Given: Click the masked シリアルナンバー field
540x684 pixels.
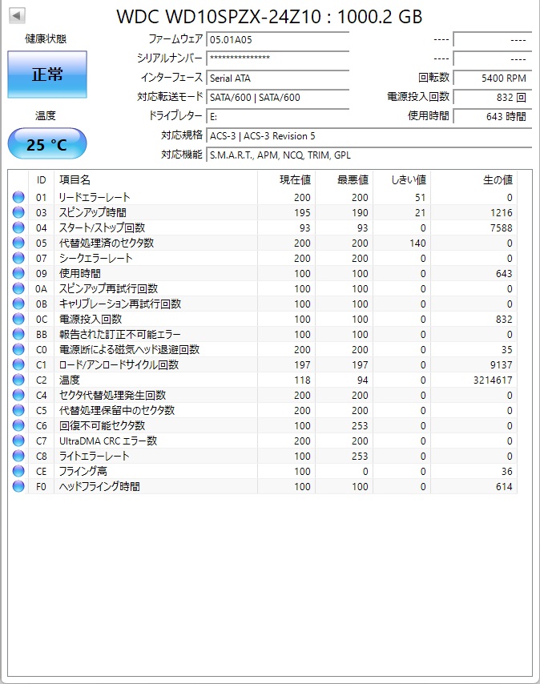Looking at the screenshot, I should [277, 58].
